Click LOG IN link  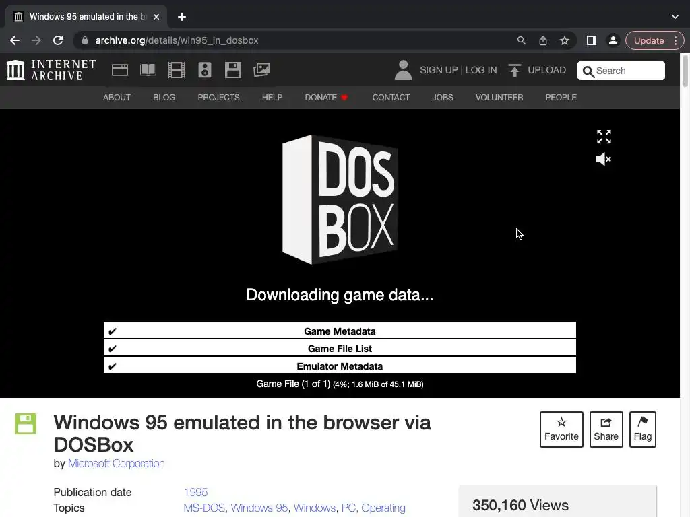click(481, 70)
